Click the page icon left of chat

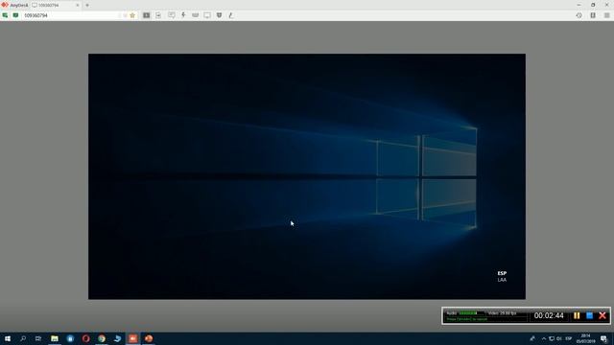pyautogui.click(x=158, y=15)
